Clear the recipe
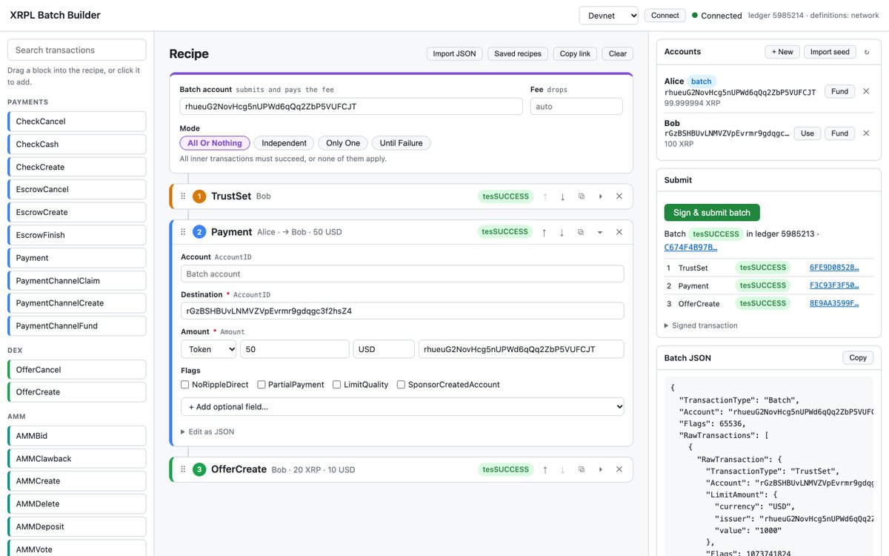 coord(618,53)
